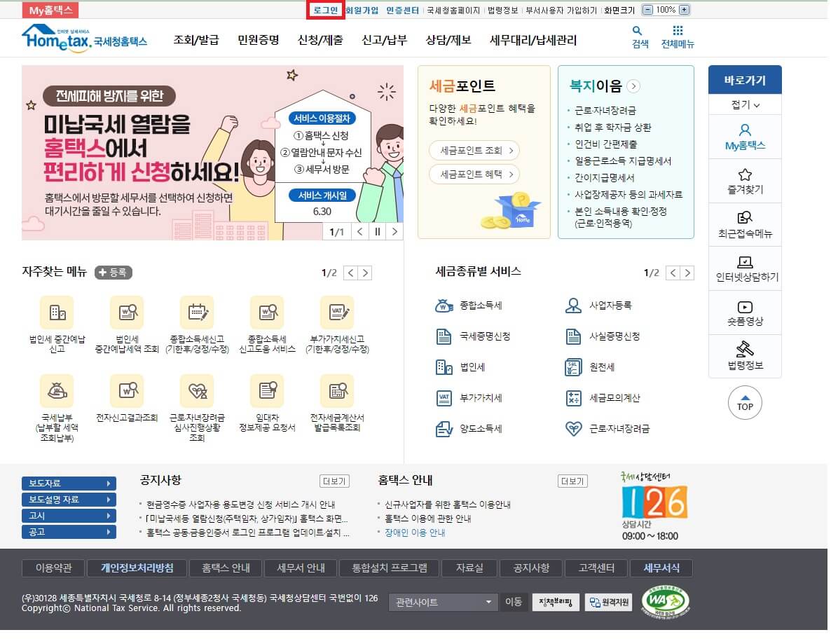Open 원격지원 footer button
This screenshot has height=644, width=838.
[x=609, y=603]
